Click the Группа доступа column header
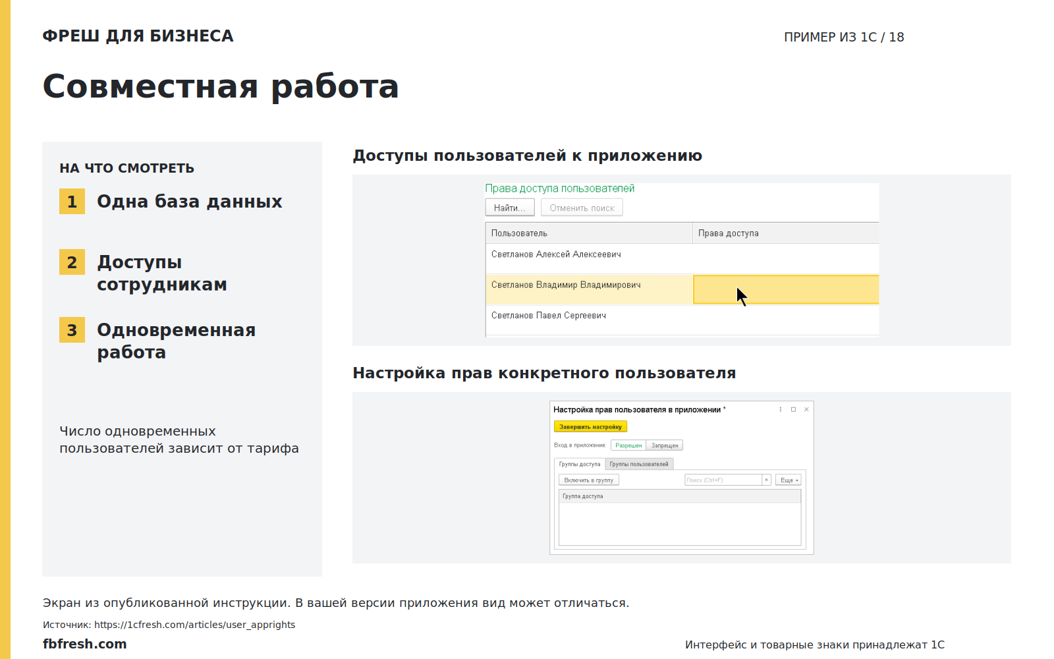 (680, 496)
